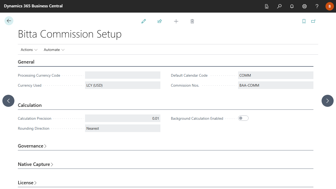336x189 pixels.
Task: Click the back arrow button
Action: pos(9,21)
